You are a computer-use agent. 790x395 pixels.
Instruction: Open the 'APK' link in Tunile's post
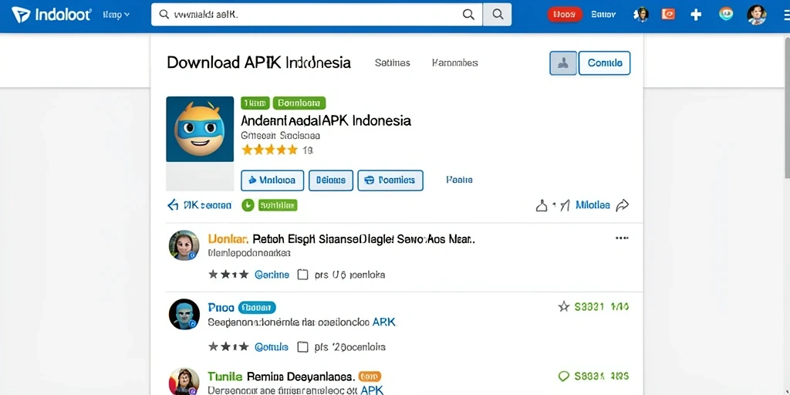tap(371, 390)
